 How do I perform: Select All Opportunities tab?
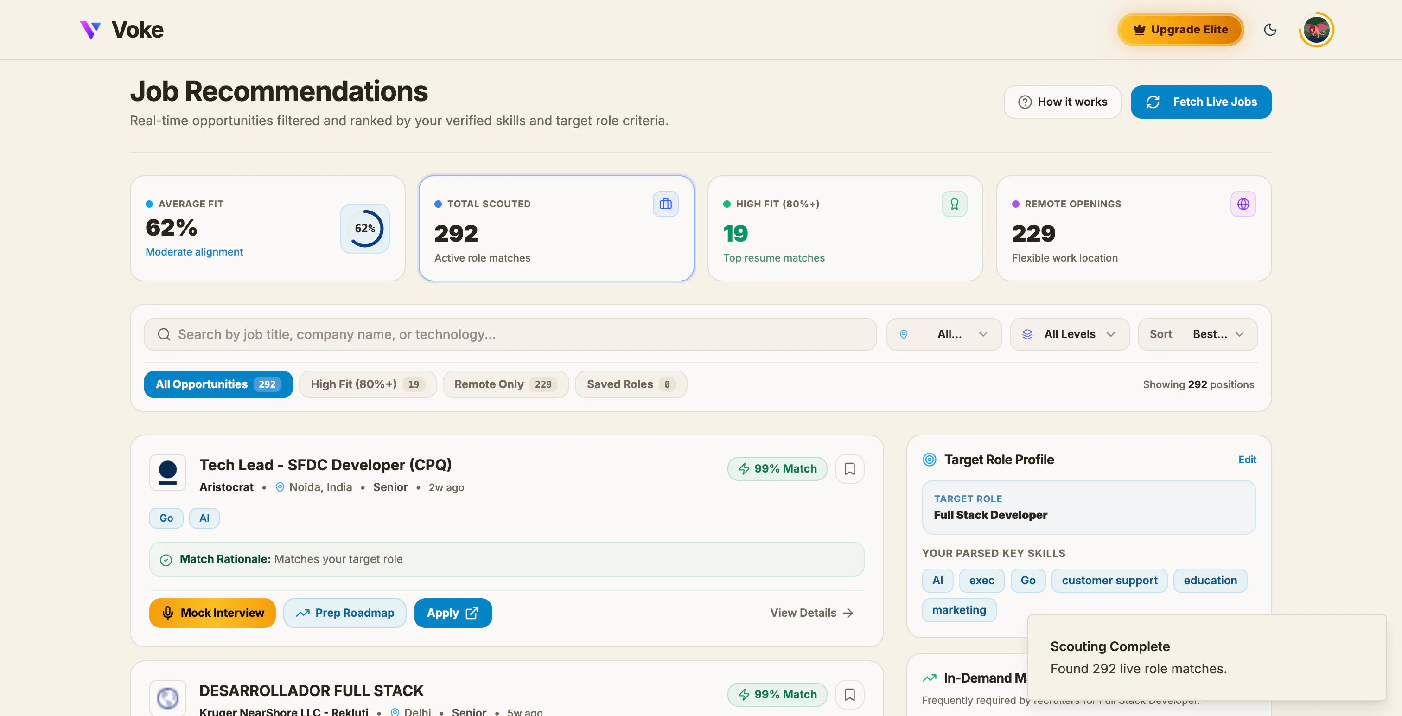coord(218,384)
